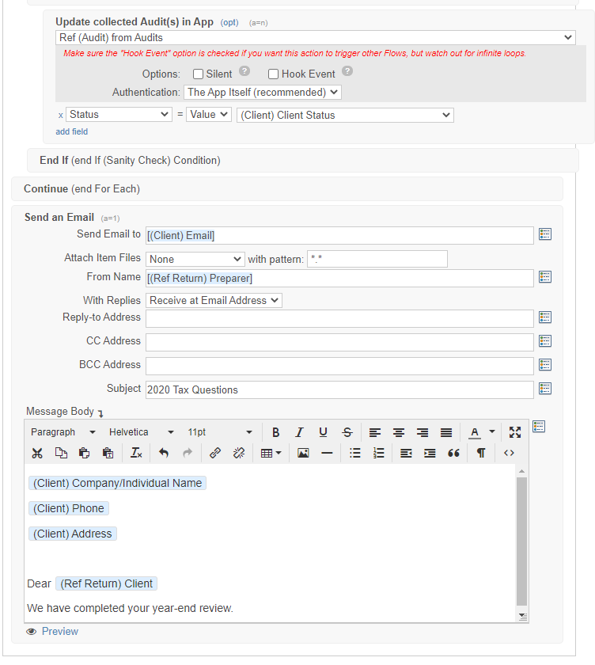
Task: Click the attachment pattern input field
Action: (x=377, y=259)
